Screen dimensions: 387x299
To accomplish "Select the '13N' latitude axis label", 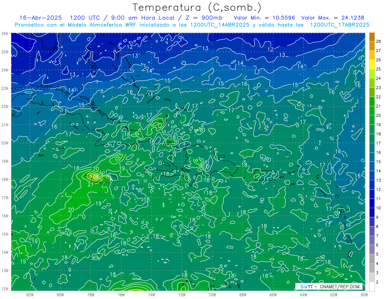I will tap(5, 271).
